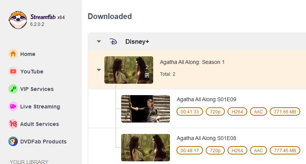This screenshot has height=164, width=306.
Task: Open the Live Streaming section
Action: [x=40, y=107]
